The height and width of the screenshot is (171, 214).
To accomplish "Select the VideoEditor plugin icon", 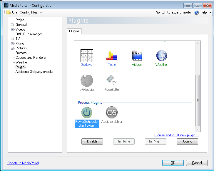I will coord(111,80).
